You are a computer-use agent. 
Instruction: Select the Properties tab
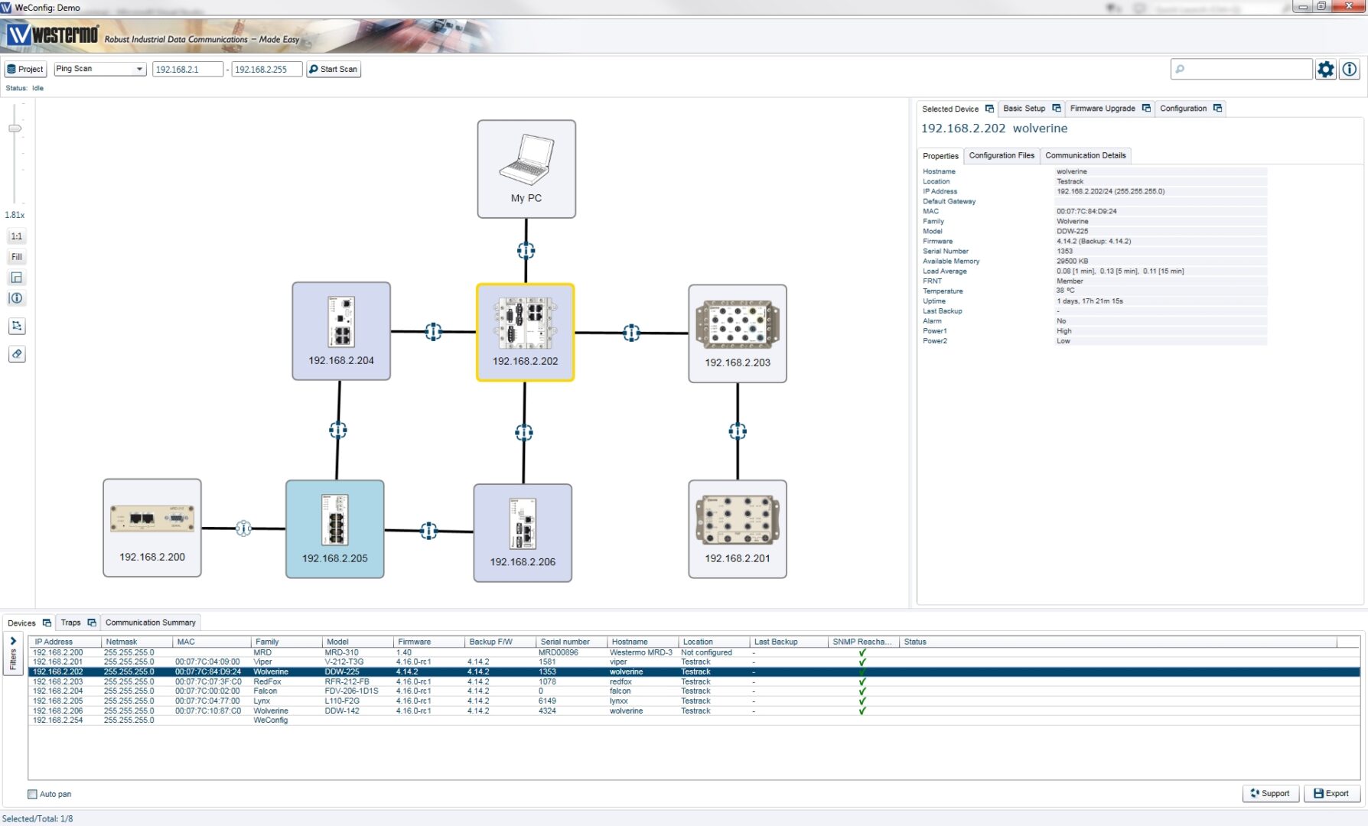point(940,156)
